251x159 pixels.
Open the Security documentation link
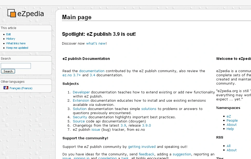tap(80, 117)
